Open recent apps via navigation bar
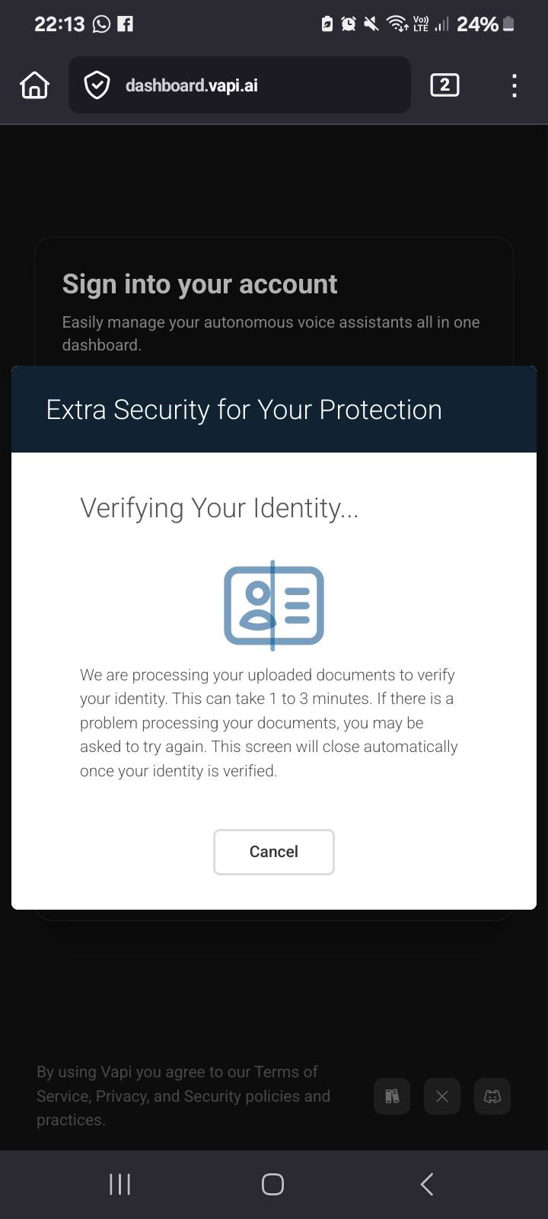This screenshot has height=1219, width=548. point(119,1184)
